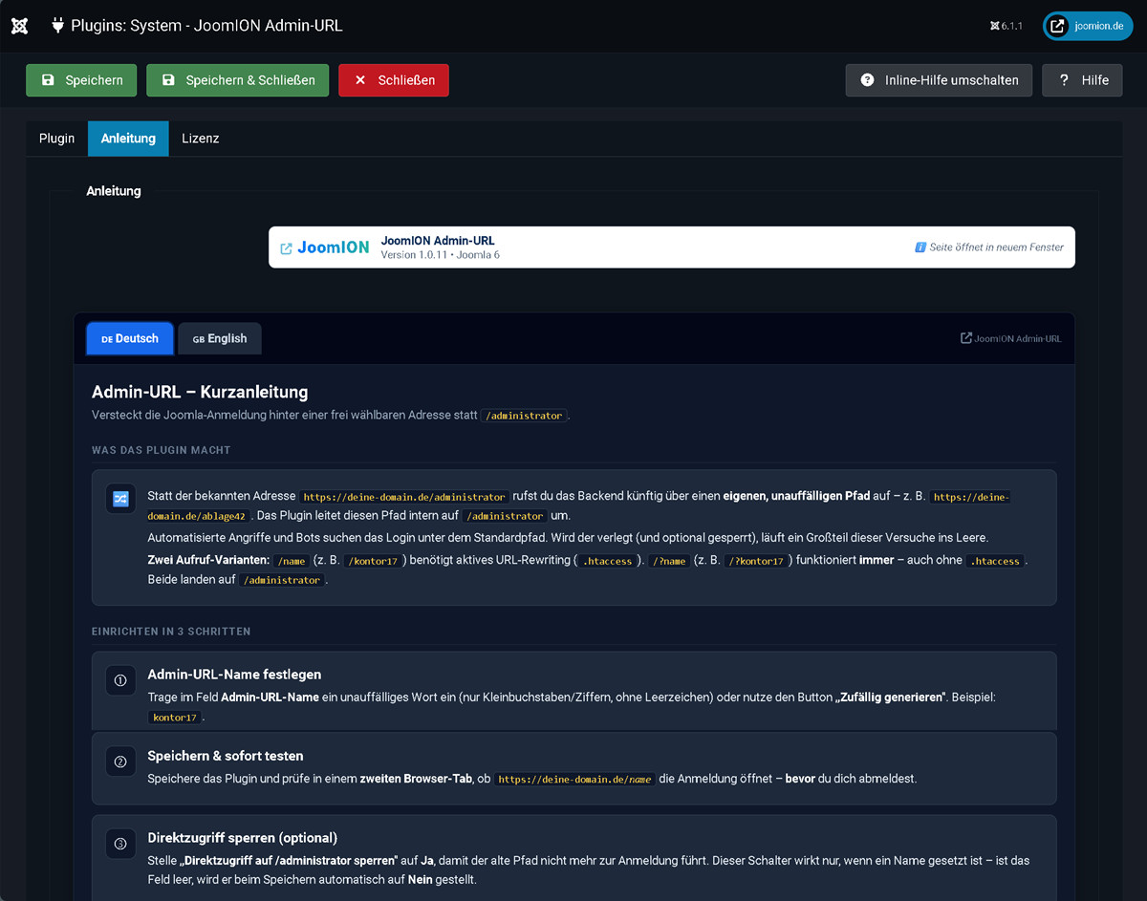Open joomion.de site preview button
Image resolution: width=1147 pixels, height=901 pixels.
tap(1088, 26)
